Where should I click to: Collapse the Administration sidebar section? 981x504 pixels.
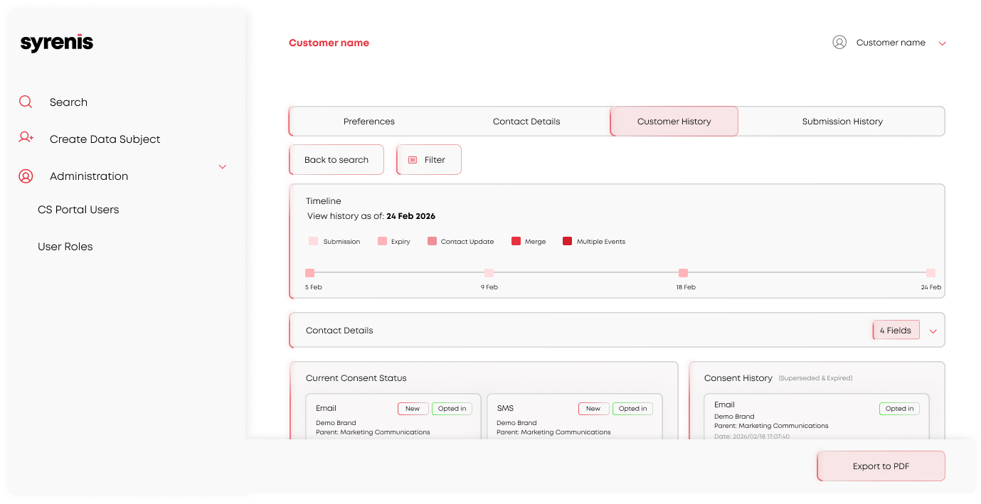tap(222, 166)
